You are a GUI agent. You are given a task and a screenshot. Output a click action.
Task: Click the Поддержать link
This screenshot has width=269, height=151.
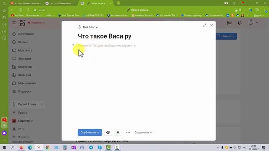click(36, 23)
